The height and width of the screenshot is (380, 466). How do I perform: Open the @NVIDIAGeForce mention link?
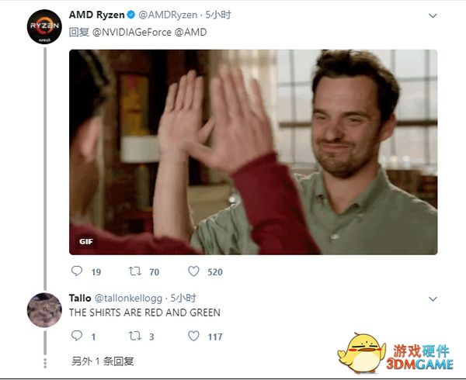click(x=132, y=32)
